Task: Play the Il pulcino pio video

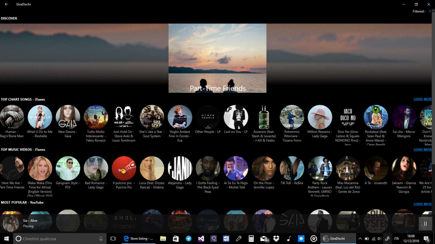Action: click(x=124, y=168)
